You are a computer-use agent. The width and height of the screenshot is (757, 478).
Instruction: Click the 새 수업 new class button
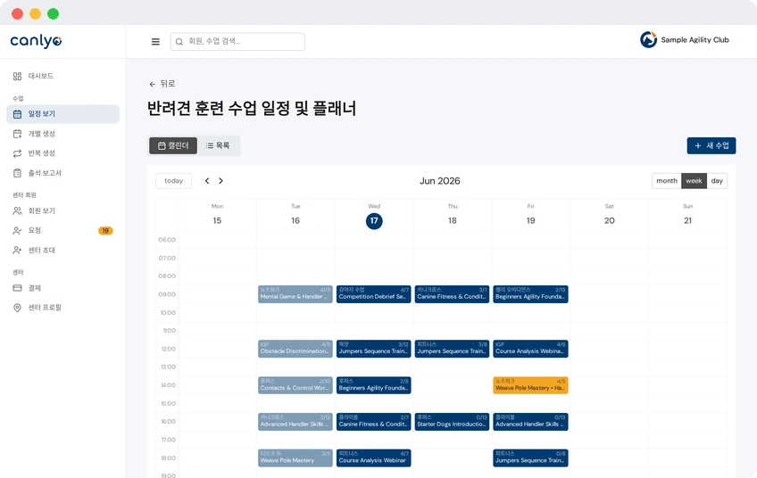pos(711,145)
